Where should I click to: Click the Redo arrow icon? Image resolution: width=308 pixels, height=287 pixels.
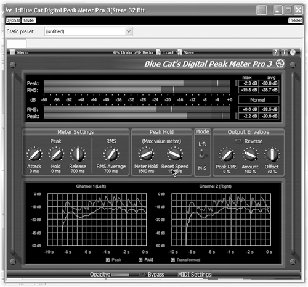point(137,52)
